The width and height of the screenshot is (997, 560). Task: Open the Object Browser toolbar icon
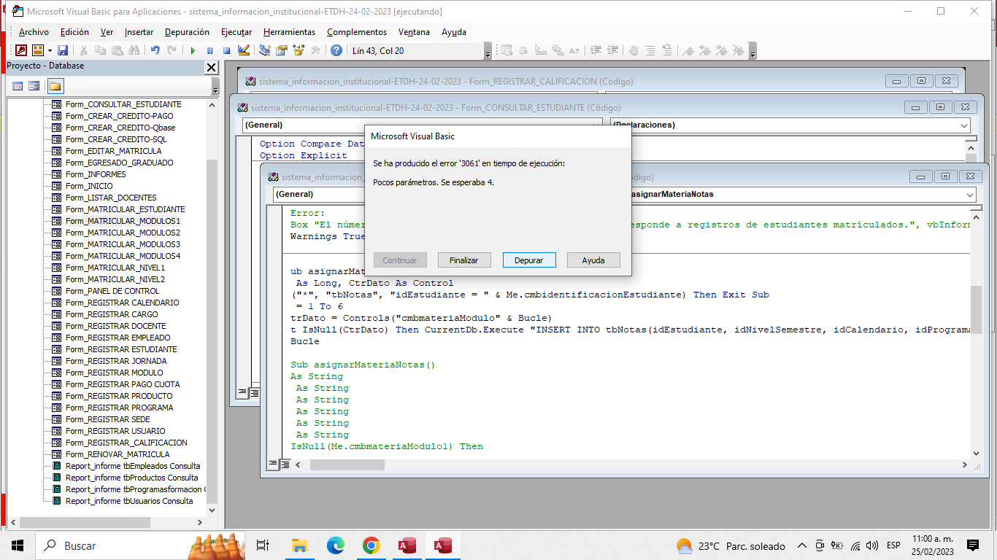pos(299,50)
